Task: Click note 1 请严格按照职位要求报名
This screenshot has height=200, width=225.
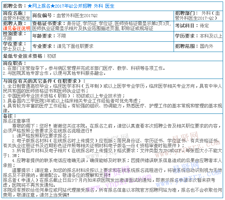Action: pos(41,136)
